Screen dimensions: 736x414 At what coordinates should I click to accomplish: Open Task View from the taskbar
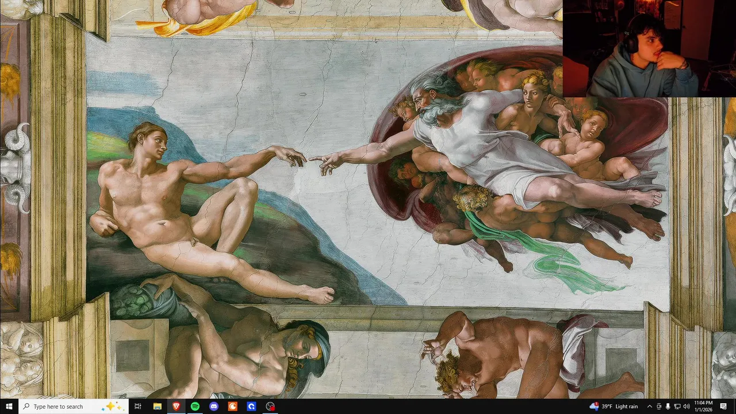[x=138, y=407]
